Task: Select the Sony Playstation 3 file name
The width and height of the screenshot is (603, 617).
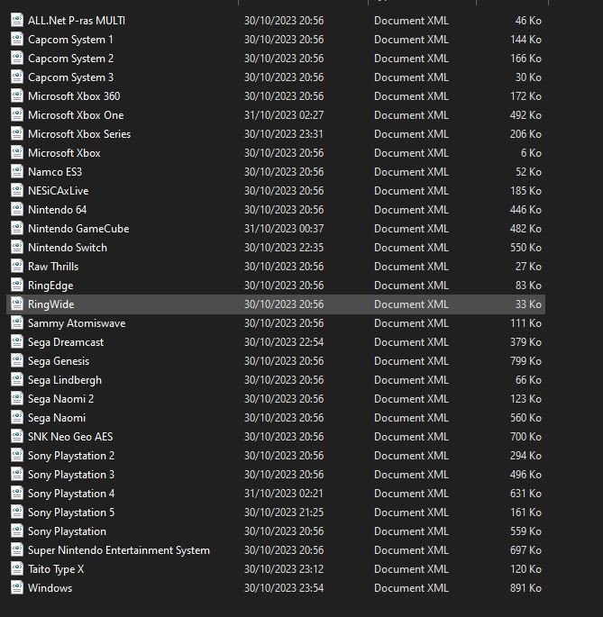Action: [x=71, y=475]
